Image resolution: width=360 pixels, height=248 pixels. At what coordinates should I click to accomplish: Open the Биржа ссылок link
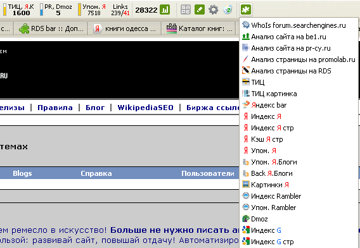[212, 108]
